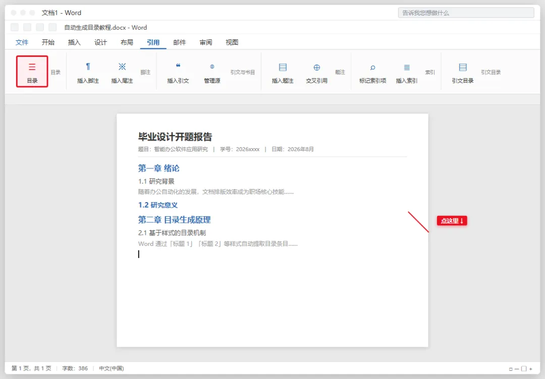This screenshot has height=379, width=545.
Task: Go to the 布局 tab
Action: (127, 42)
